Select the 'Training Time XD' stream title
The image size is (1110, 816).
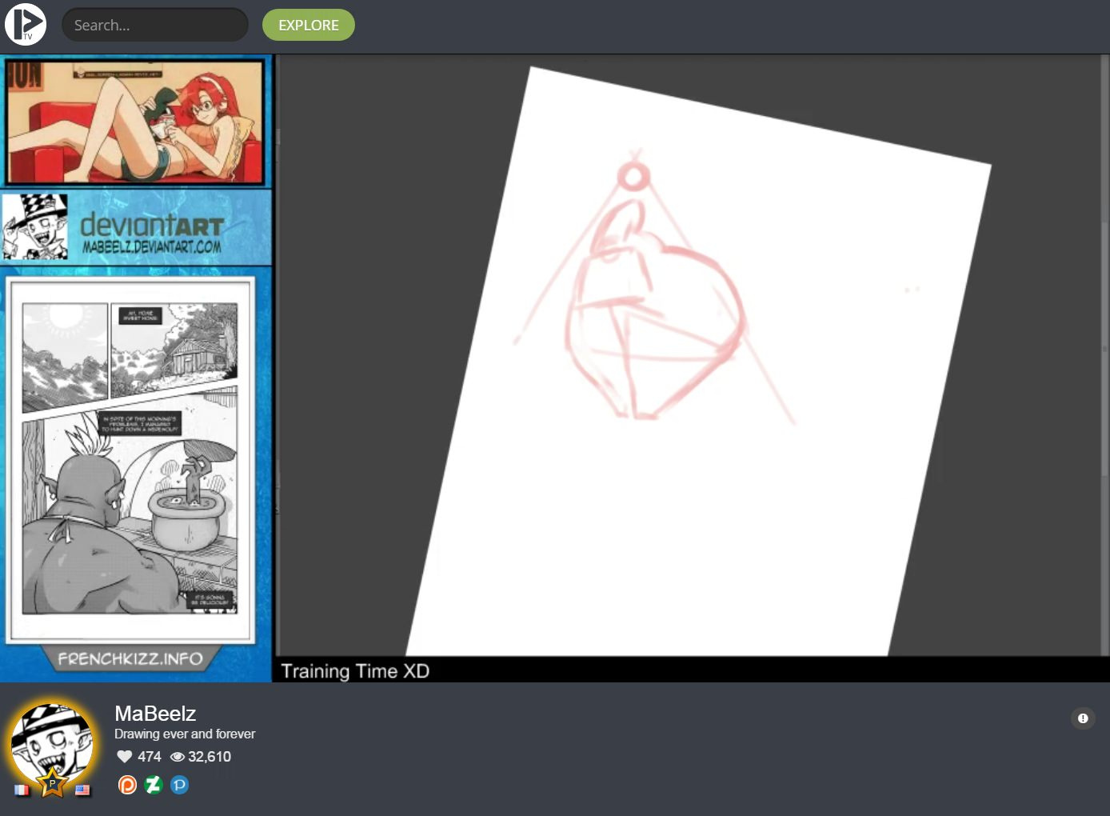[x=355, y=670]
